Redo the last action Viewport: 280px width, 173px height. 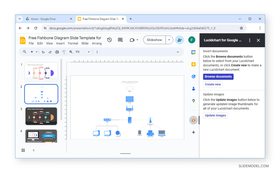50,52
